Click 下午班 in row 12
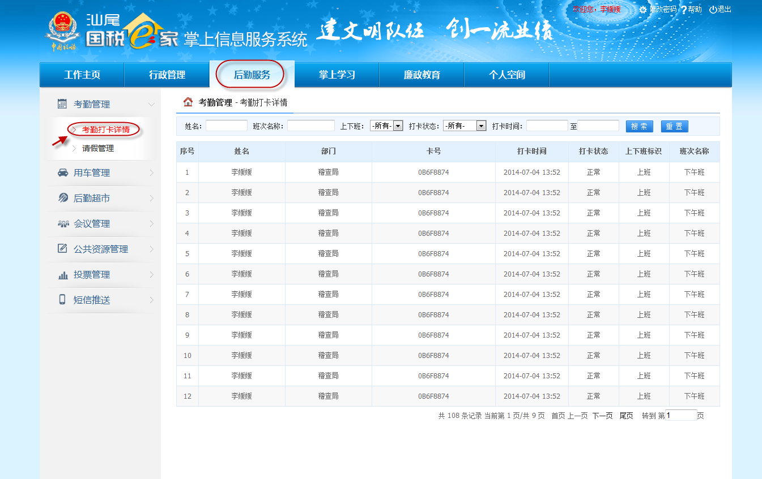The height and width of the screenshot is (479, 762). 695,396
